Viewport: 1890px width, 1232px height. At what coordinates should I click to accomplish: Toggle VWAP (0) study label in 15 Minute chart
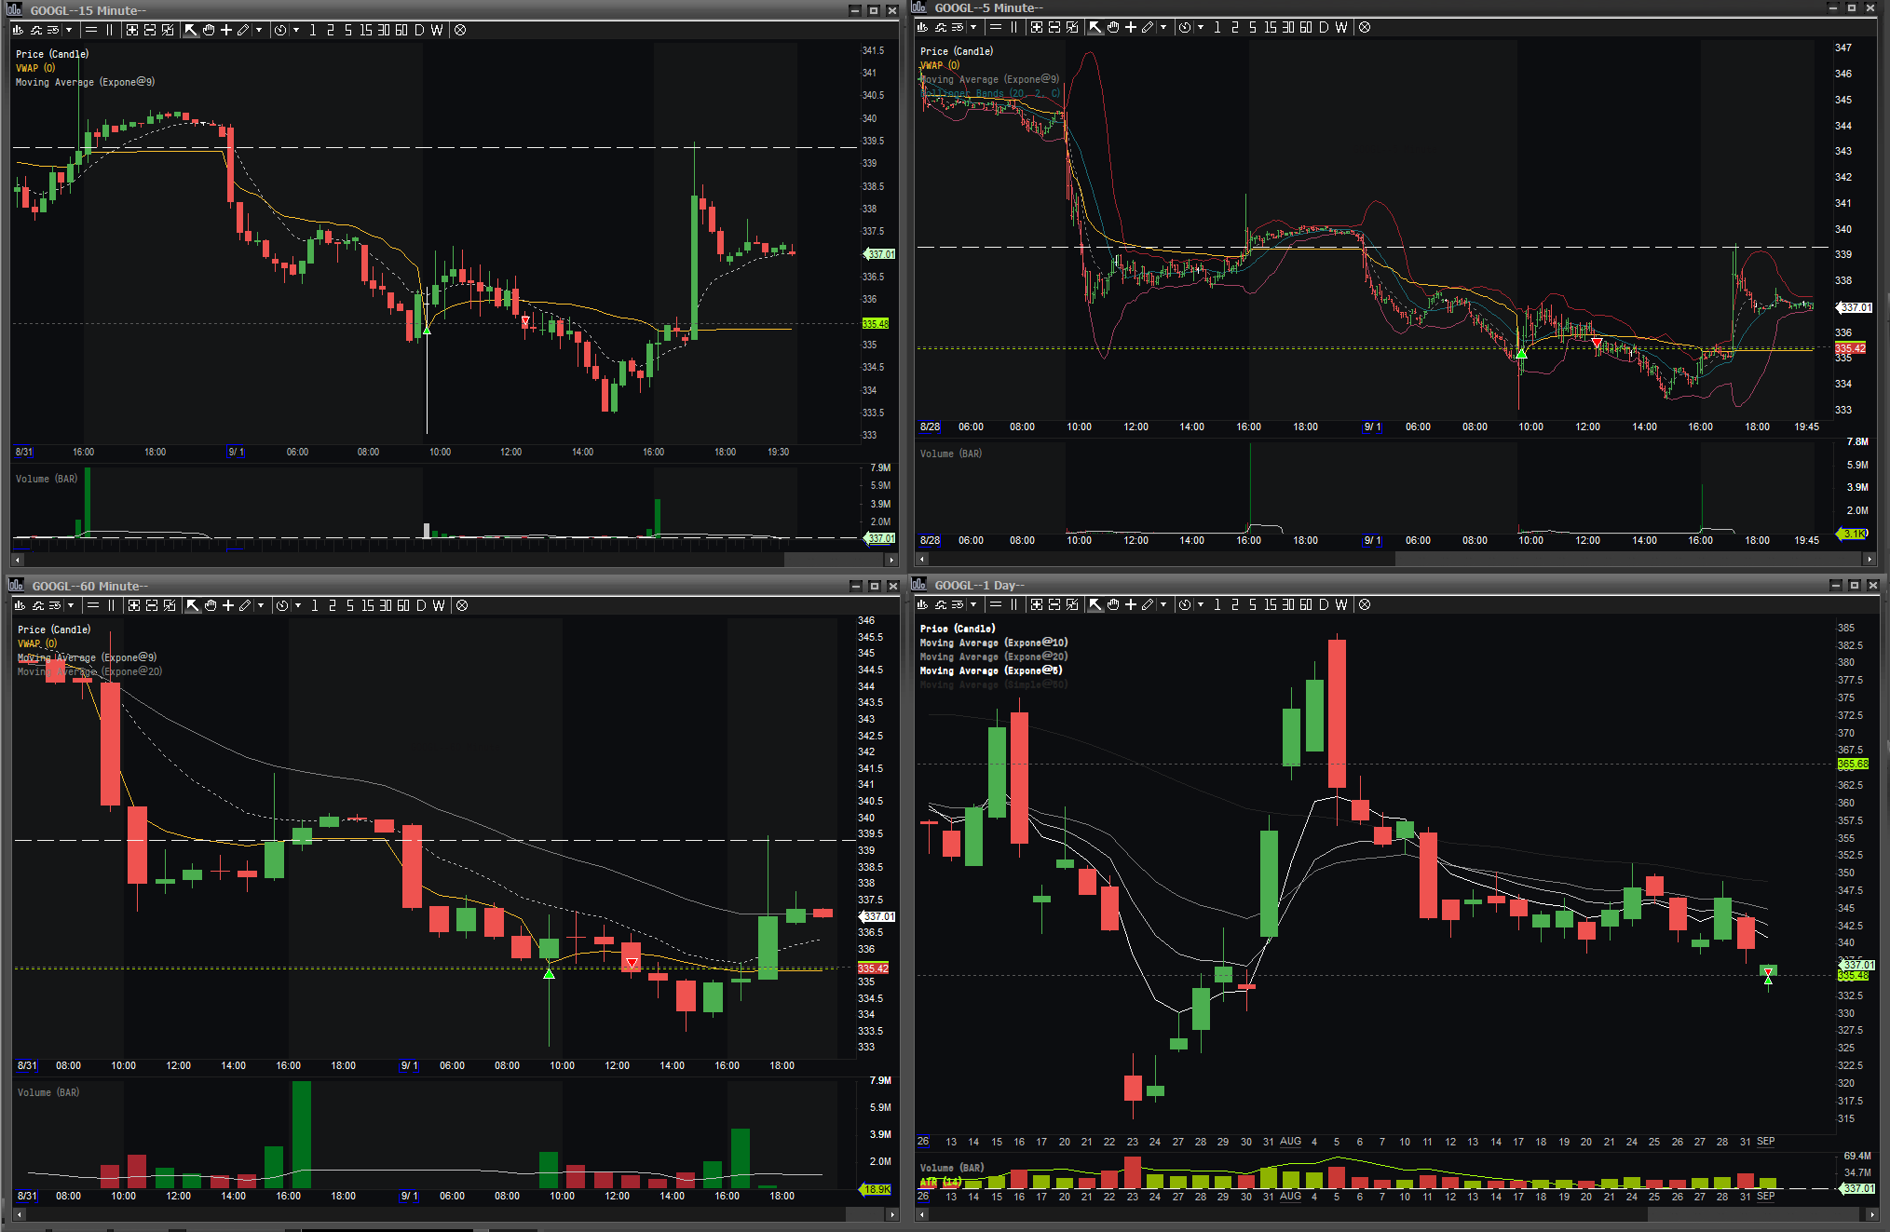pos(35,68)
